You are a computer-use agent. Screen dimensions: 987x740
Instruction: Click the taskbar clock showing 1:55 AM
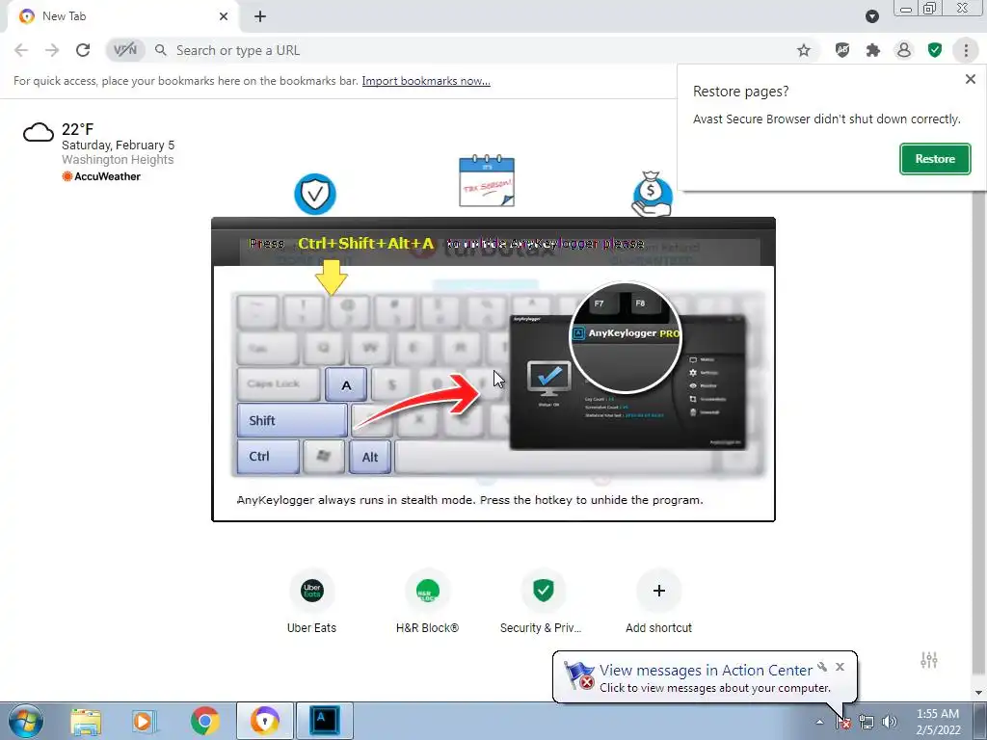[938, 722]
